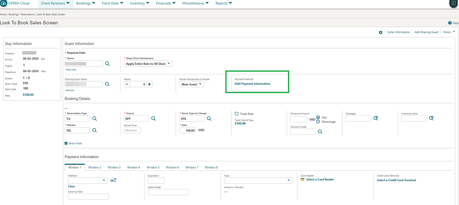
Task: Open Source search magnifier
Action: click(x=153, y=118)
